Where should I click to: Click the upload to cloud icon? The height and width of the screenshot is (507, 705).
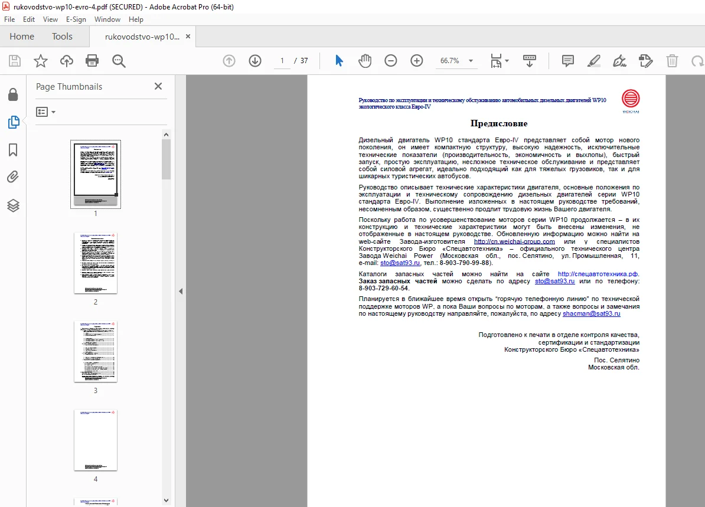(x=67, y=61)
